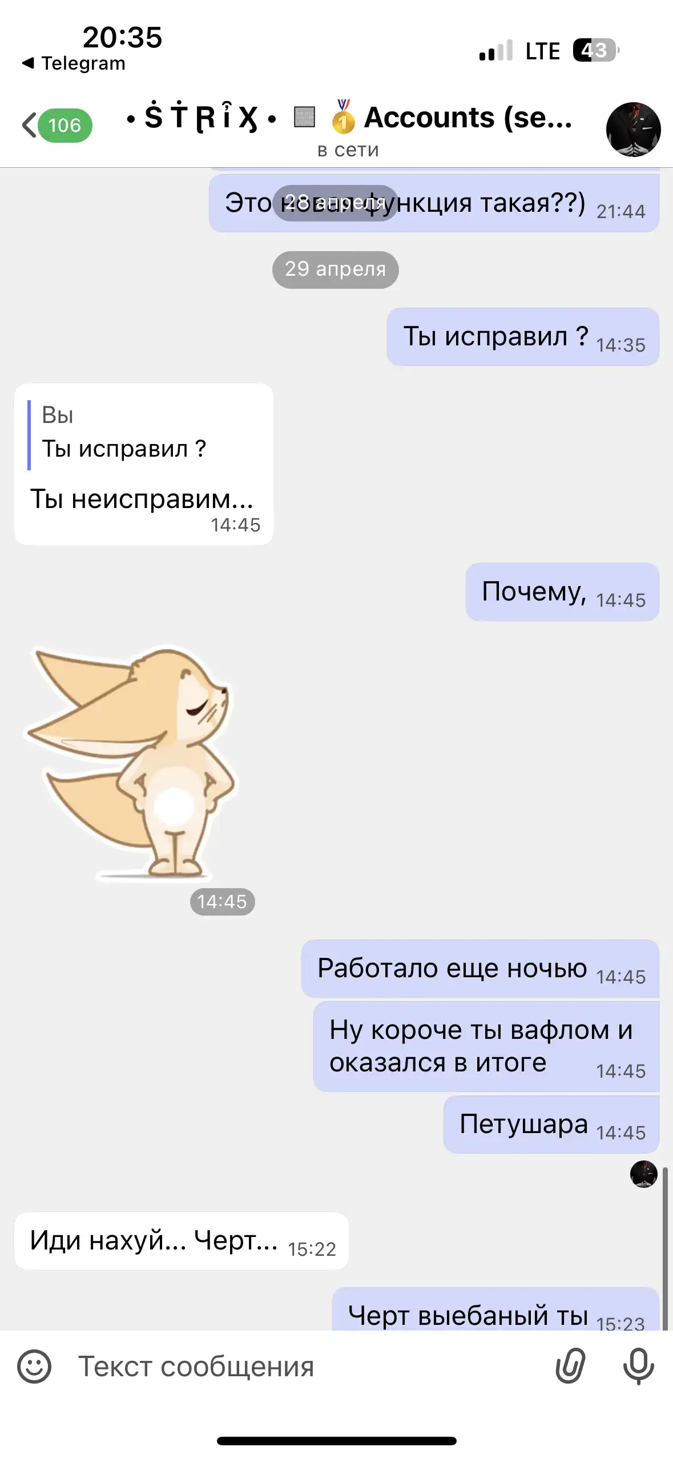The image size is (673, 1459).
Task: Tap the microphone voice message icon
Action: [x=638, y=1366]
